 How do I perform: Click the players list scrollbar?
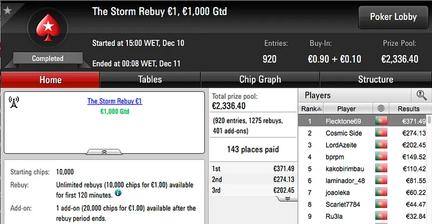[x=429, y=162]
